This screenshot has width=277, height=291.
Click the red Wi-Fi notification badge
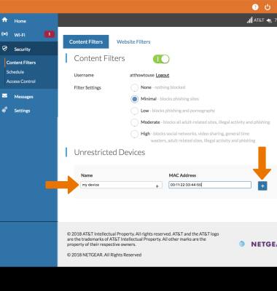tap(50, 34)
